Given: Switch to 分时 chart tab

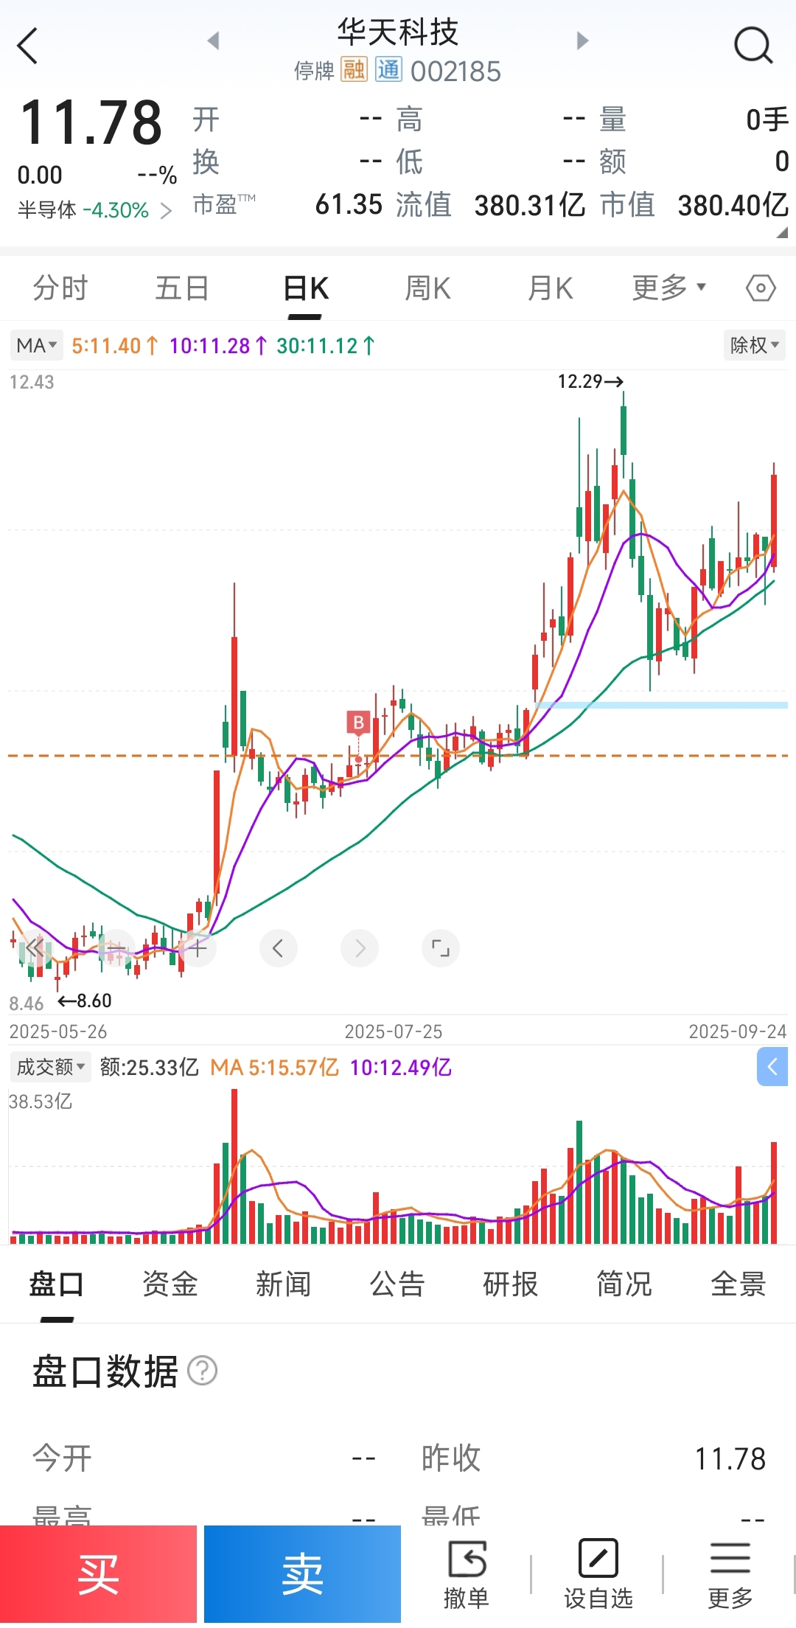Looking at the screenshot, I should (x=60, y=288).
